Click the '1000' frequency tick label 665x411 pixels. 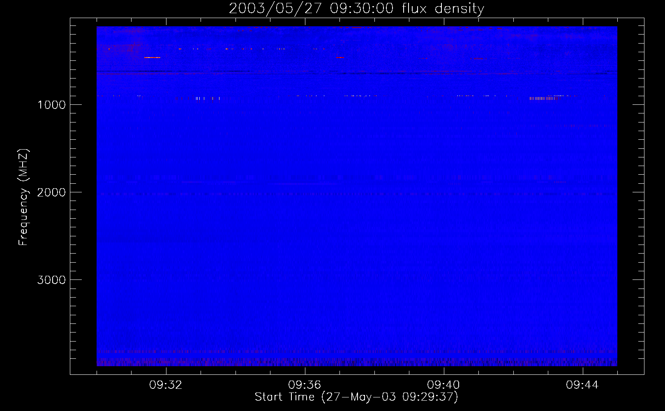pos(51,105)
